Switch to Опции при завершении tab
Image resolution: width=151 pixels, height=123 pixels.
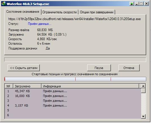tap(97, 12)
